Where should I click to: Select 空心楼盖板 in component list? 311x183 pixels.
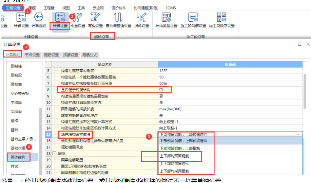tap(20, 93)
